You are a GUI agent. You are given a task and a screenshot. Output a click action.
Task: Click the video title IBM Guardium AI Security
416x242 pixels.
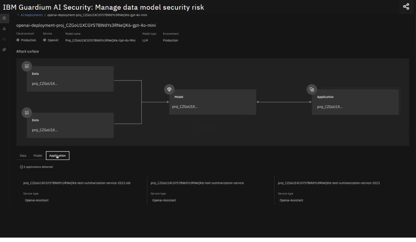pos(103,7)
